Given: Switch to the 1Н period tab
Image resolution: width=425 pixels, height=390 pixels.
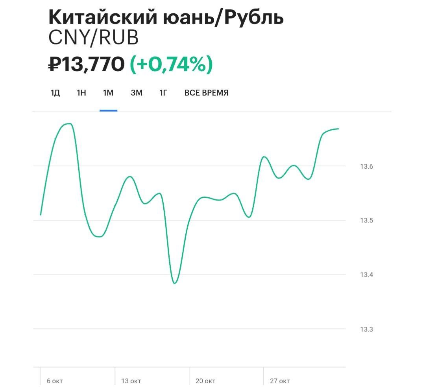Looking at the screenshot, I should pos(81,93).
